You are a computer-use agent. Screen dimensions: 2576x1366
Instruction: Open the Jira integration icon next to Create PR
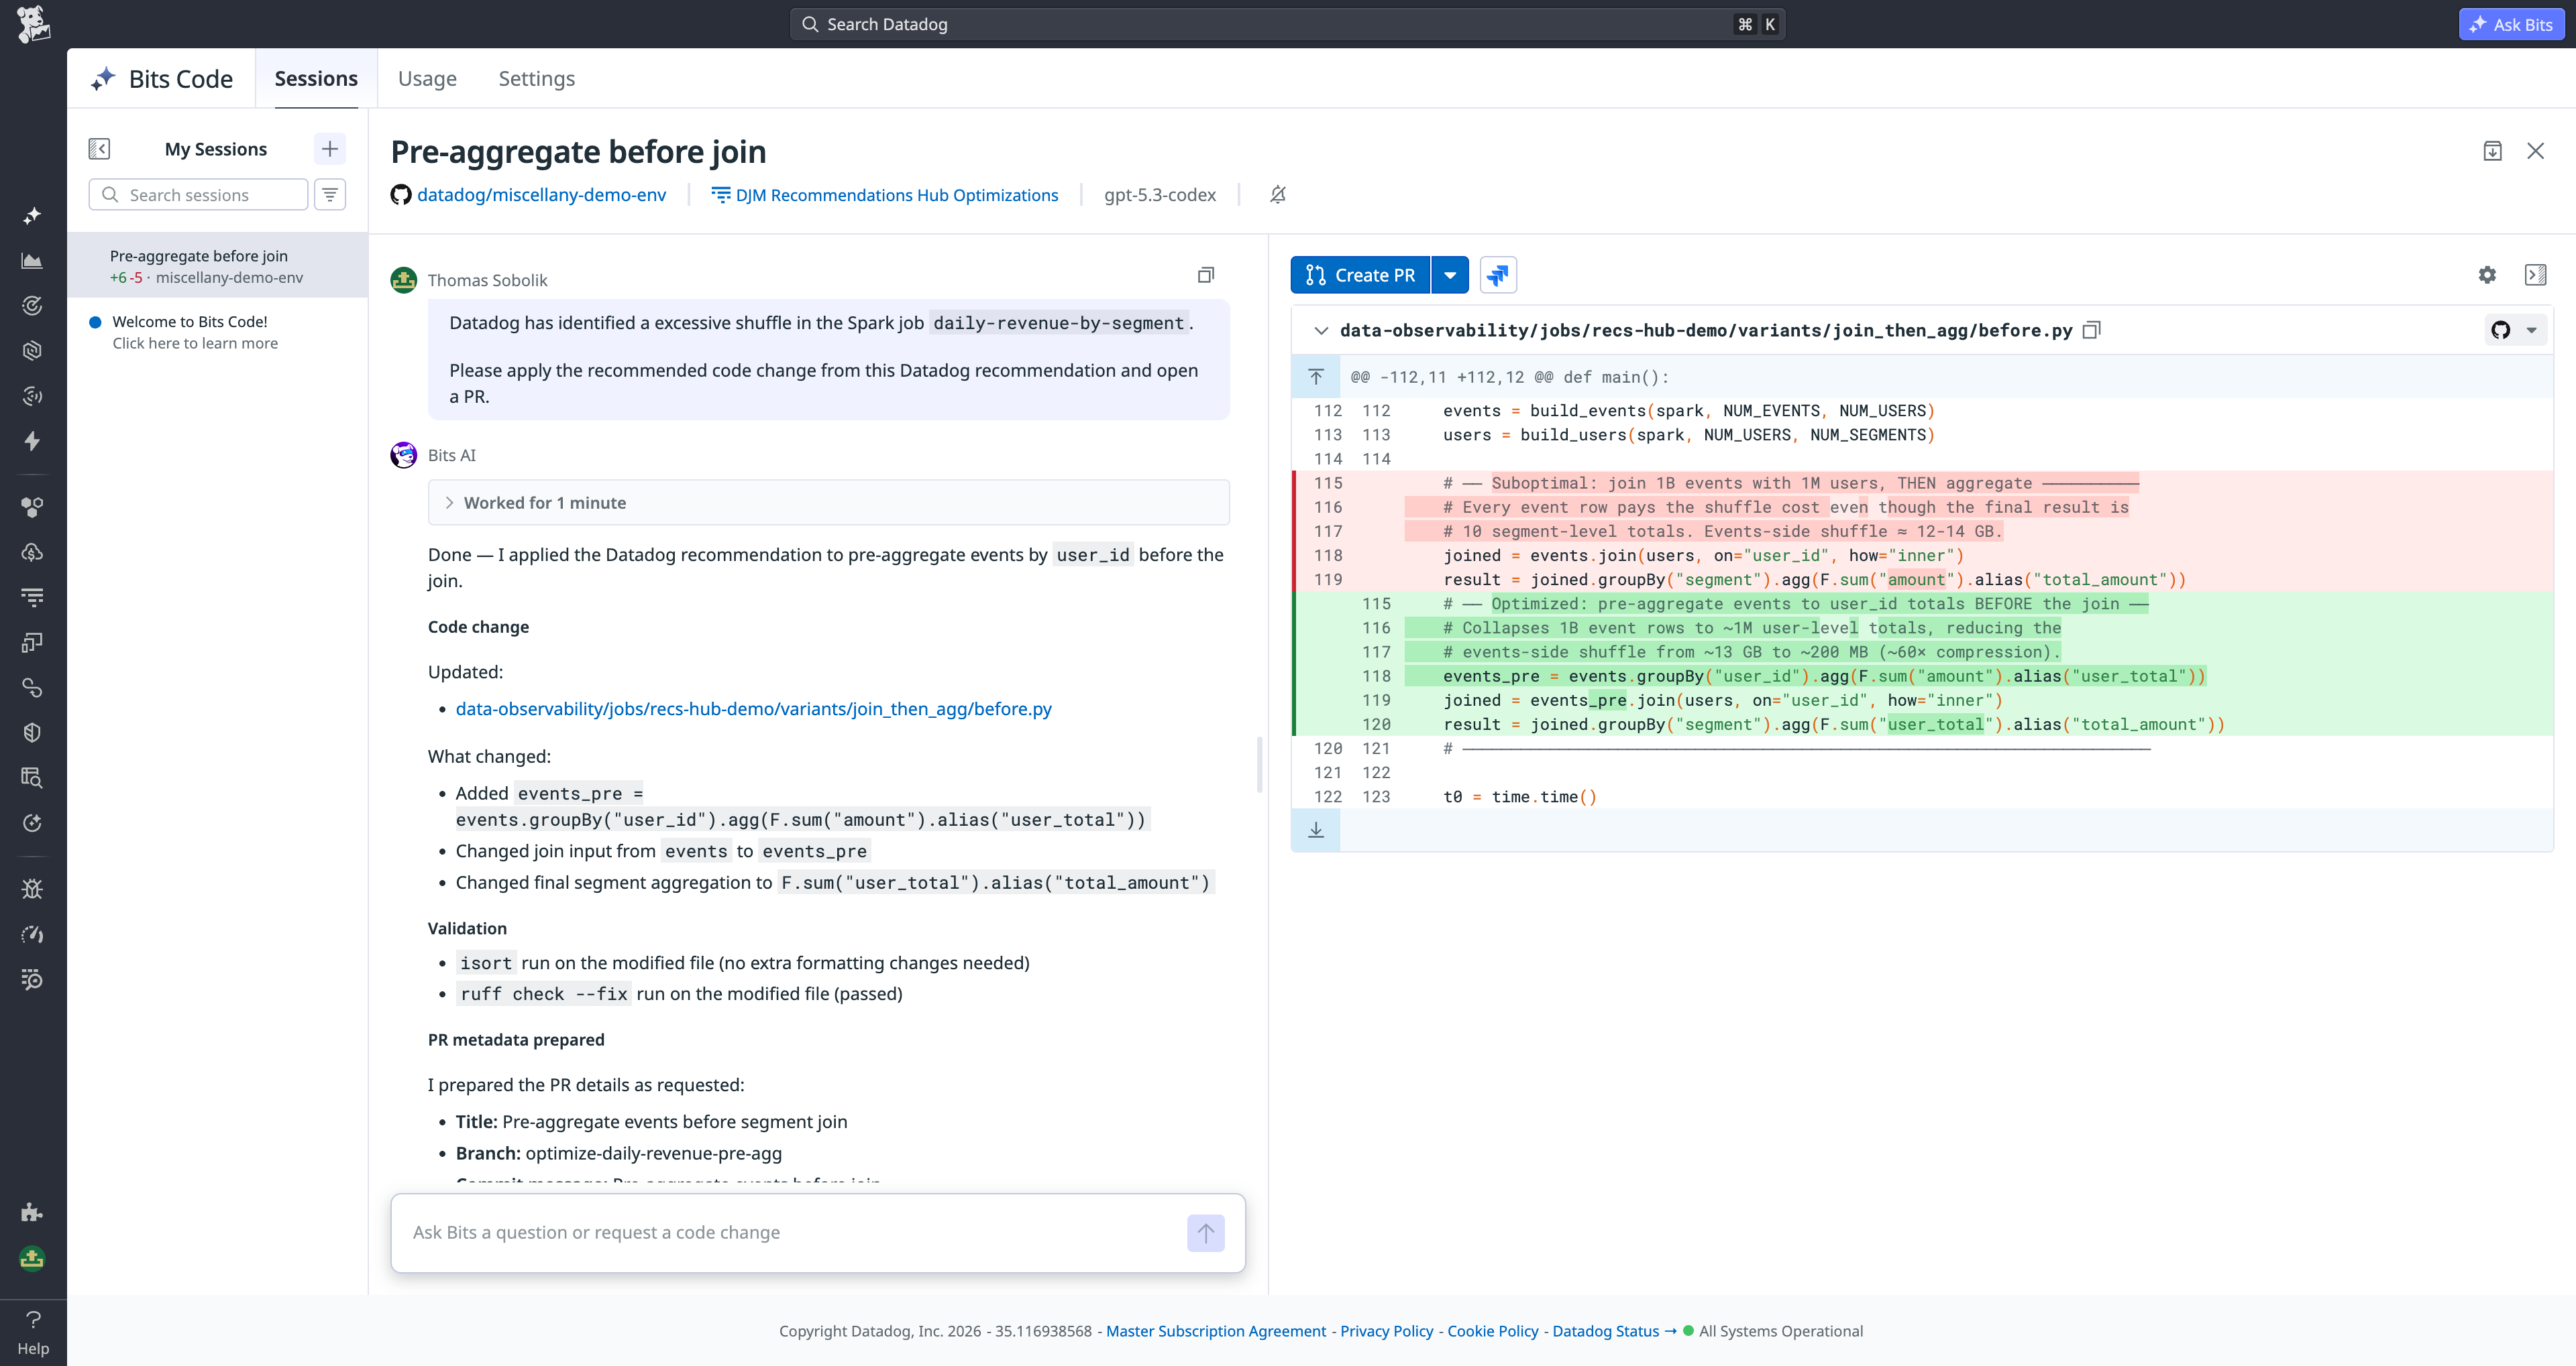(x=1497, y=275)
